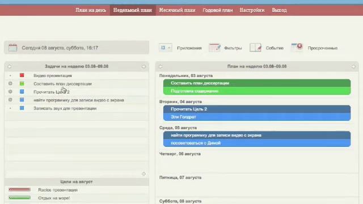This screenshot has width=363, height=204.
Task: Click the Суббота, 08 августа heading
Action: pyautogui.click(x=180, y=201)
